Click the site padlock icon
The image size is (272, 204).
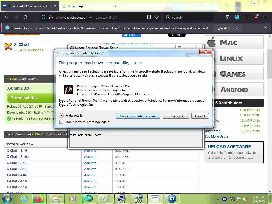tap(51, 17)
